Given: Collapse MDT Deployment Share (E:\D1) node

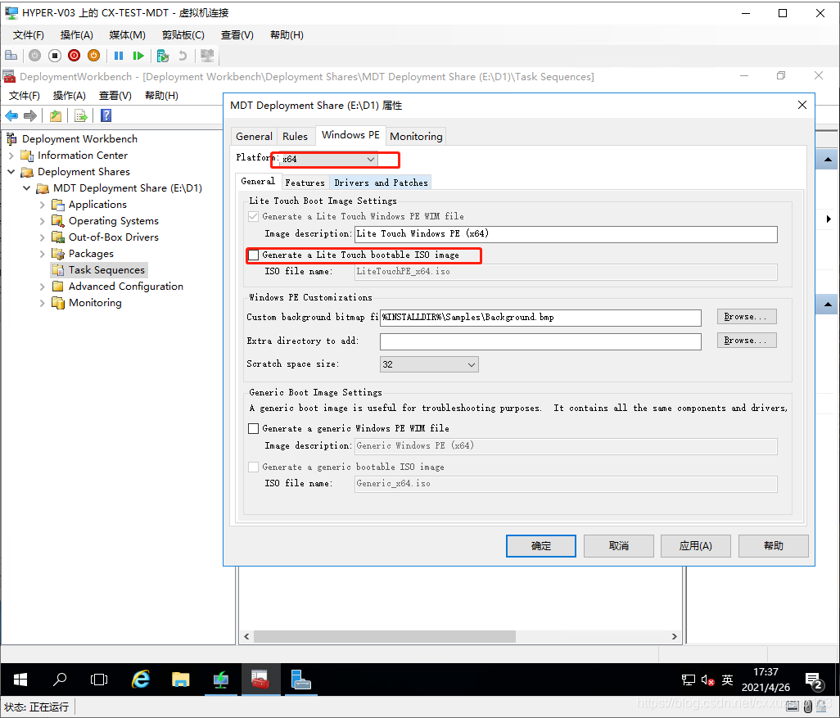Looking at the screenshot, I should 27,188.
